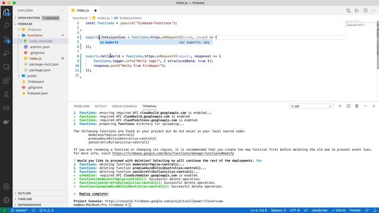Open the Manage gear settings
The image size is (379, 213).
(x=7, y=200)
